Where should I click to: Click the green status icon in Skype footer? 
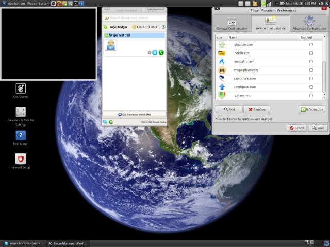(111, 122)
